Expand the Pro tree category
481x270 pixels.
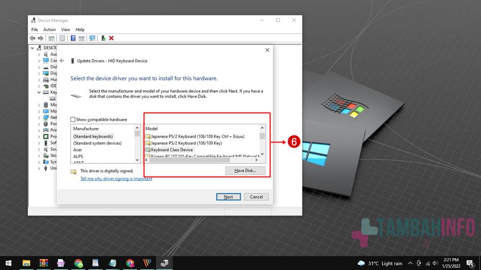click(39, 137)
